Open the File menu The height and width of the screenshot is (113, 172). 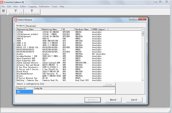coord(3,7)
